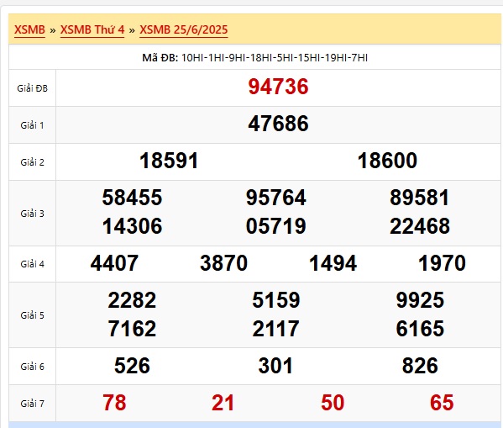The image size is (503, 428).
Task: Click the Giải 3 number 22468
Action: (420, 226)
